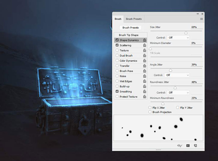Image resolution: width=218 pixels, height=161 pixels.
Task: Check the Flip X Jitter option
Action: [150, 107]
